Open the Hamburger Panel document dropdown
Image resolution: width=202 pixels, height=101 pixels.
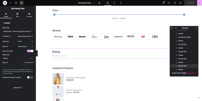[87, 3]
